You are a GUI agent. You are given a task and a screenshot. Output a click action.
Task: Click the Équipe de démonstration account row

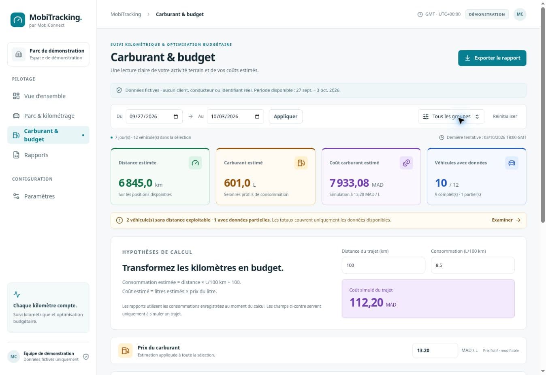click(48, 357)
